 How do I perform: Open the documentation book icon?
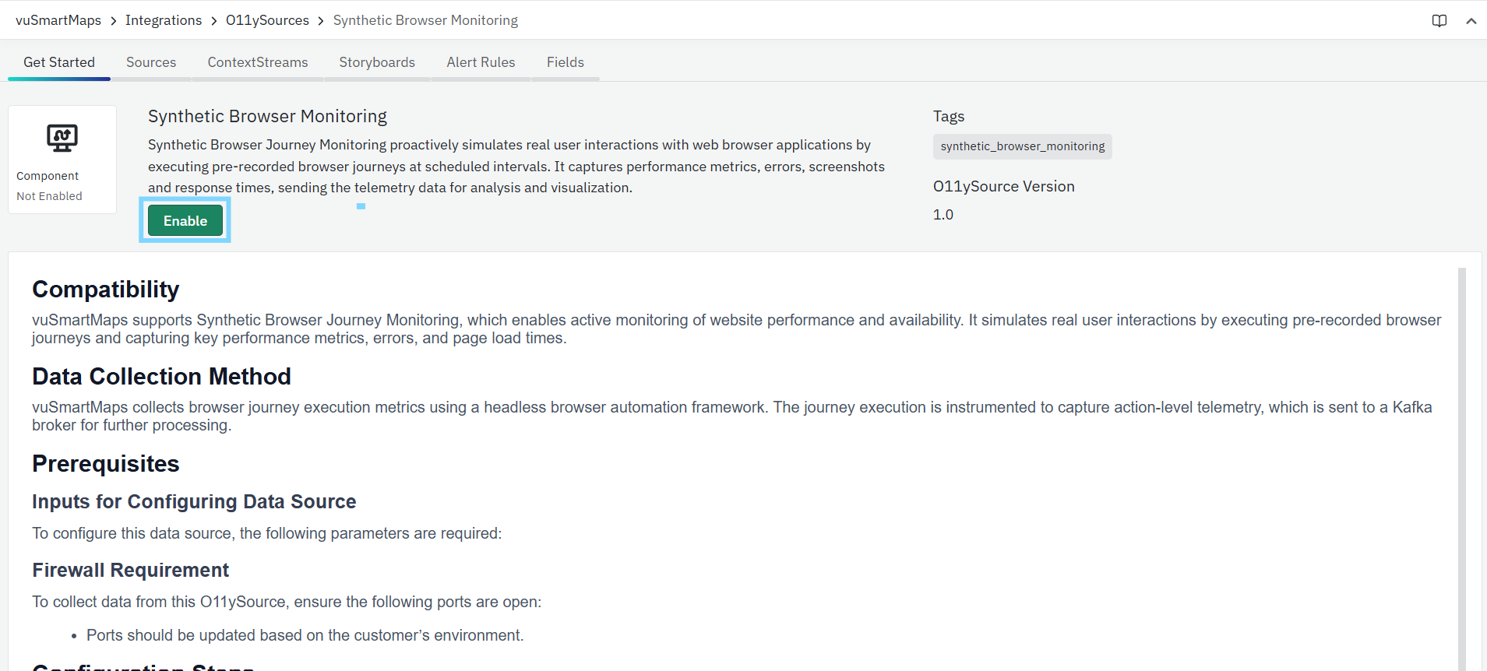[1439, 21]
